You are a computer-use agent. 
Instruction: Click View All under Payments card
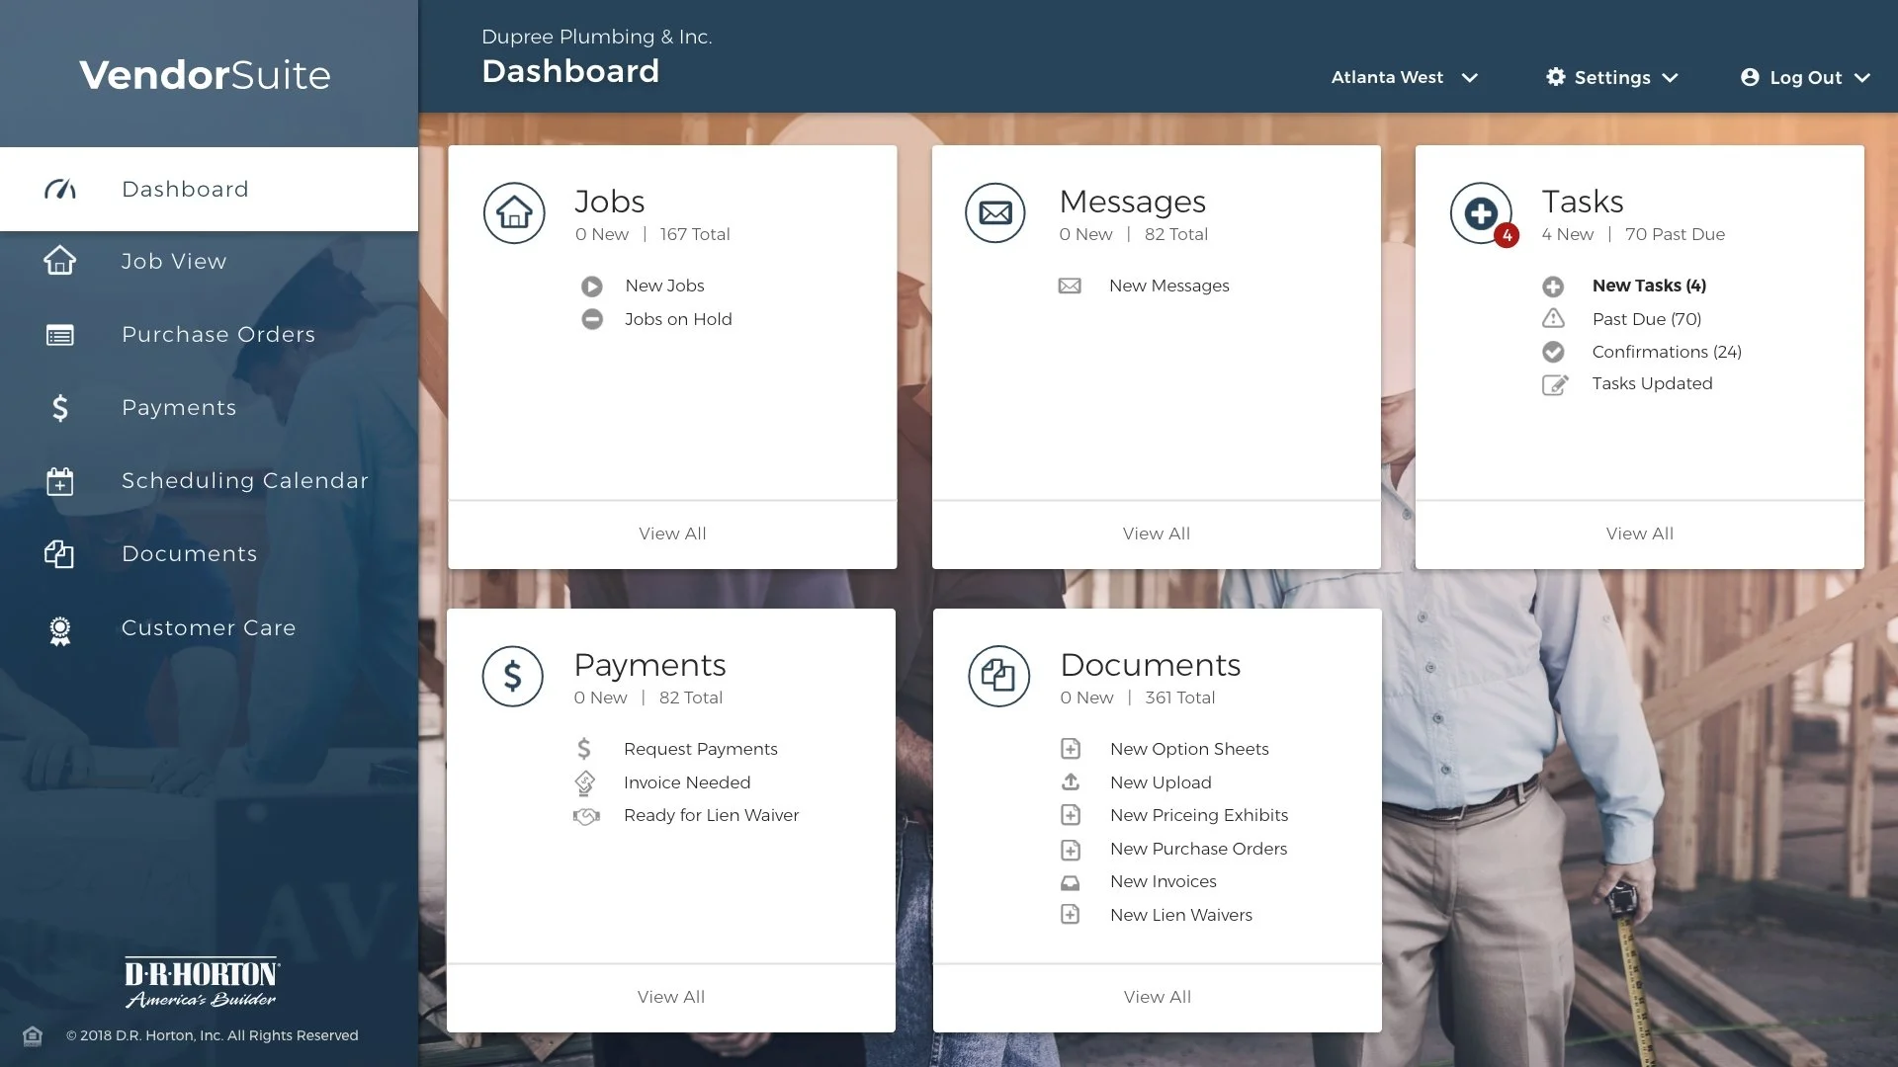(671, 997)
